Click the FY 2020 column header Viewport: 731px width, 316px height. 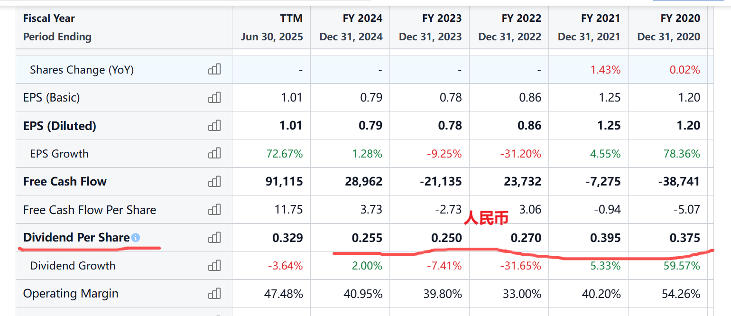coord(680,18)
